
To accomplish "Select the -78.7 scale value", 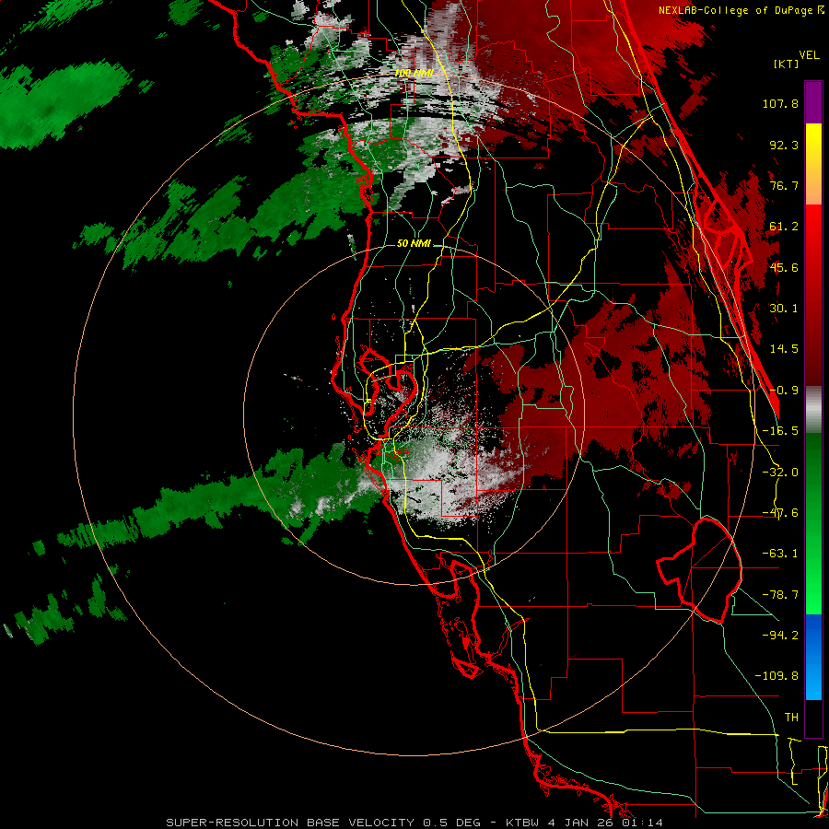I will point(780,595).
